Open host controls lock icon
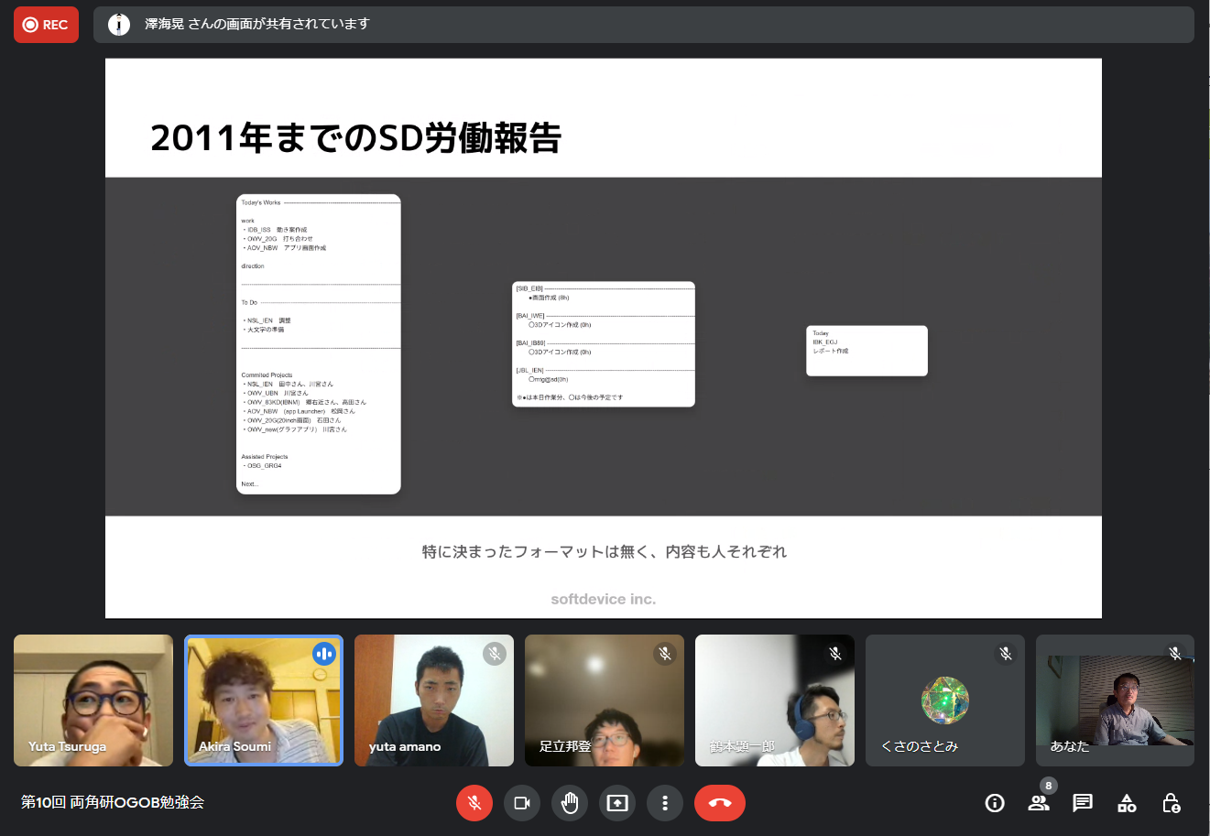 click(1171, 803)
